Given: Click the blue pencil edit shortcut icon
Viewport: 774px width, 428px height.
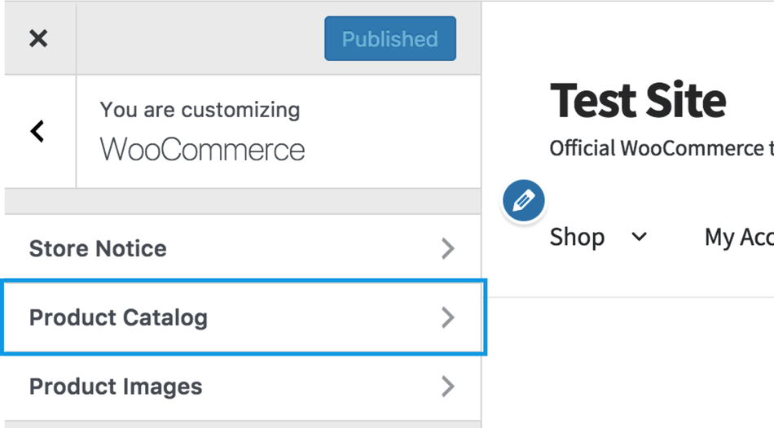Looking at the screenshot, I should 523,201.
